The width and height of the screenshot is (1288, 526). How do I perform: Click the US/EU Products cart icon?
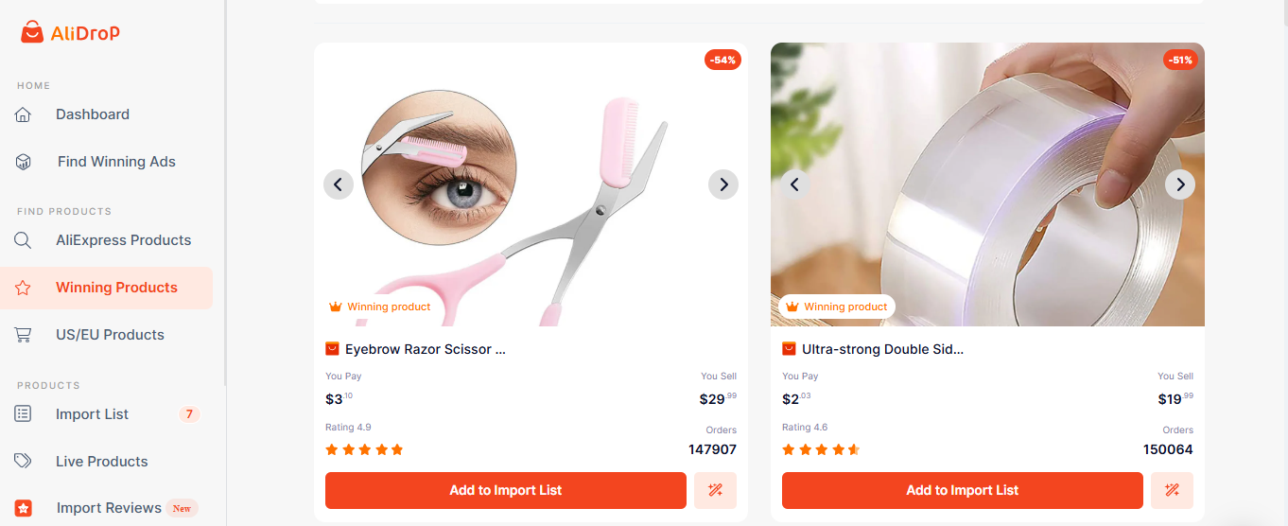pos(24,335)
